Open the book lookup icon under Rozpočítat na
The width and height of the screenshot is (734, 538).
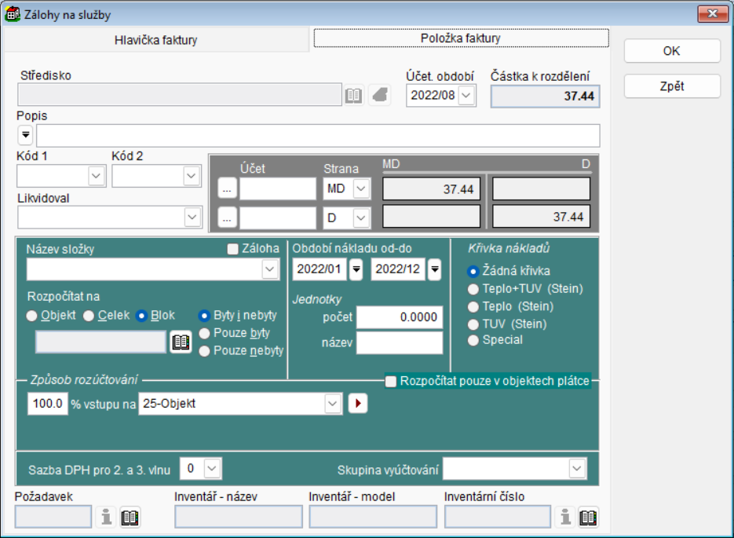click(x=181, y=342)
